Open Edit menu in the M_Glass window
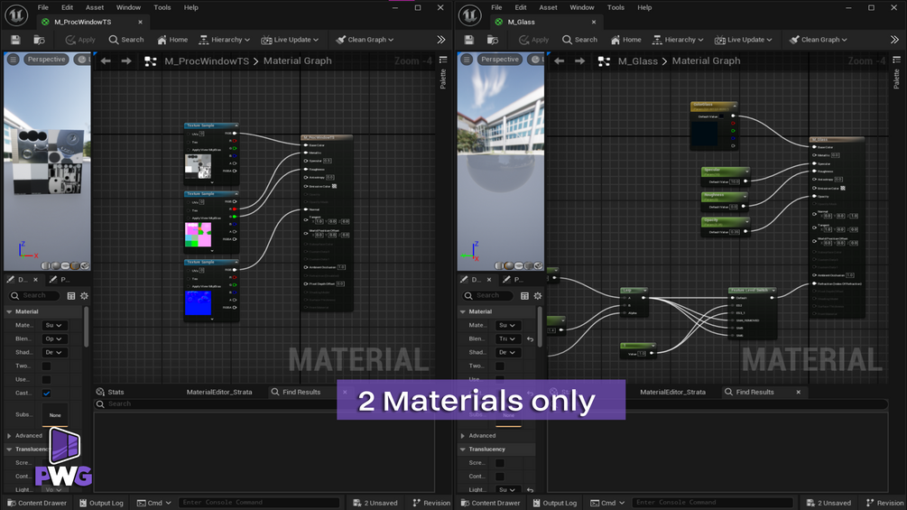 click(x=521, y=7)
